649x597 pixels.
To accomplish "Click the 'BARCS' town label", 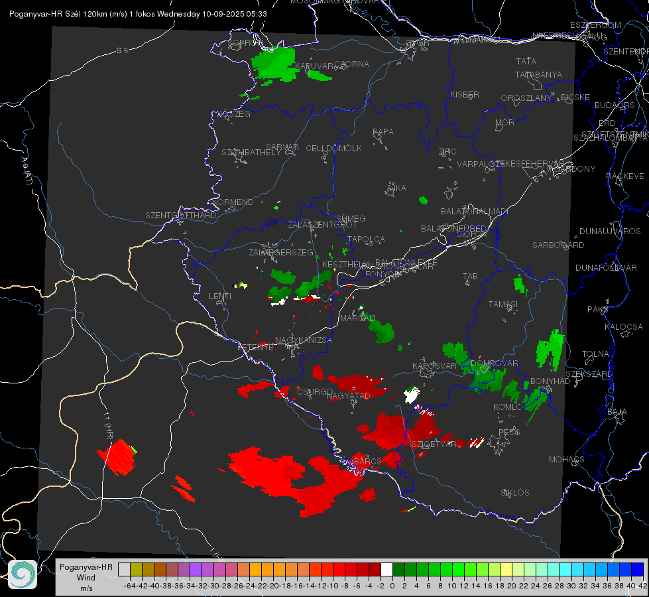I will pyautogui.click(x=367, y=461).
